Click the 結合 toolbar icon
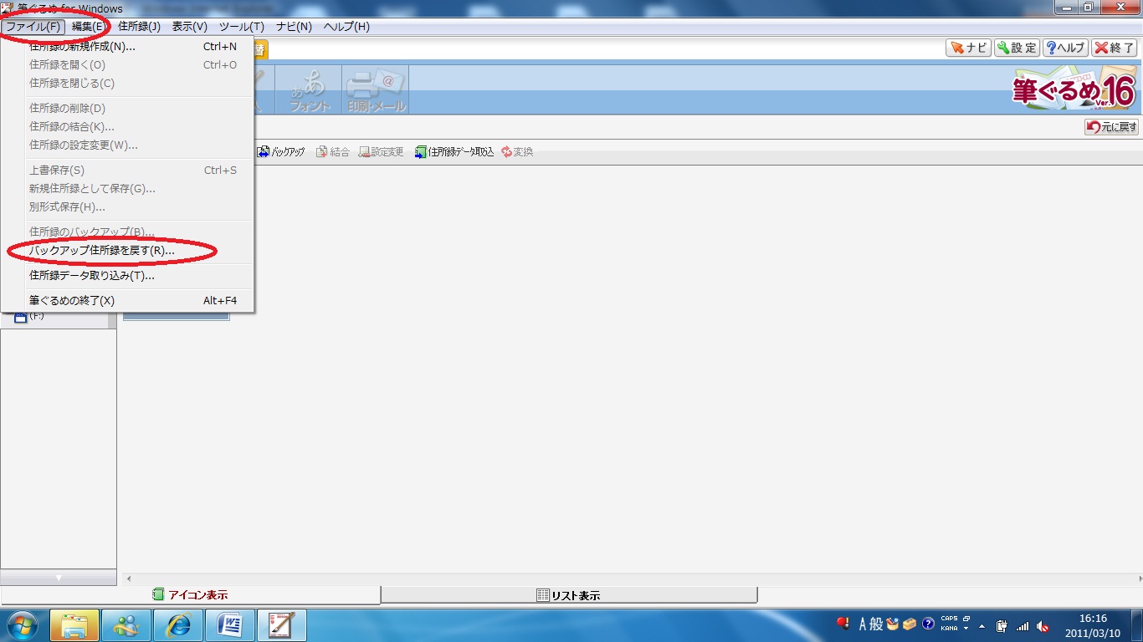This screenshot has width=1143, height=642. click(332, 152)
